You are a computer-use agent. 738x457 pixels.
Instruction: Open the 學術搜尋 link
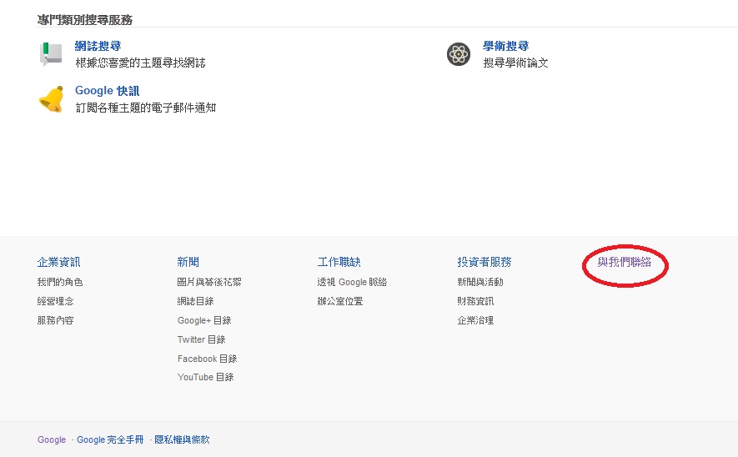(x=505, y=47)
